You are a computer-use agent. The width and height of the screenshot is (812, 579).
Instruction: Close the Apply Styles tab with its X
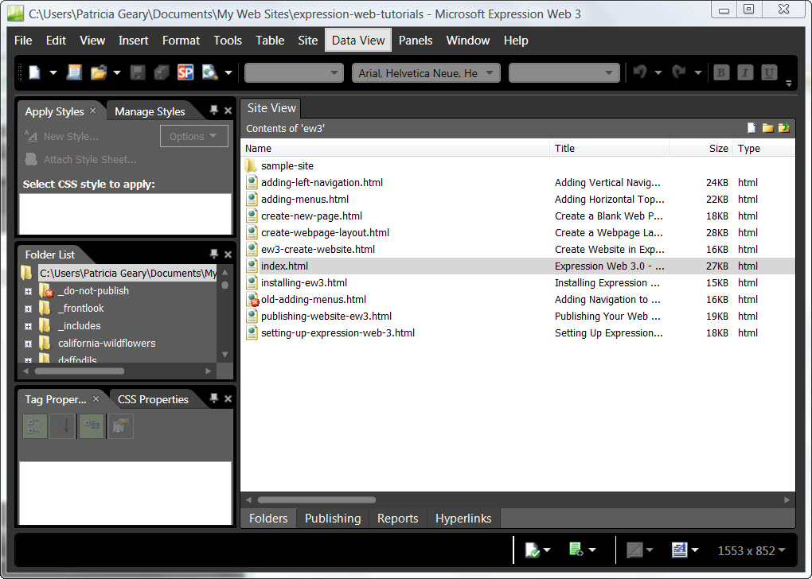click(92, 111)
